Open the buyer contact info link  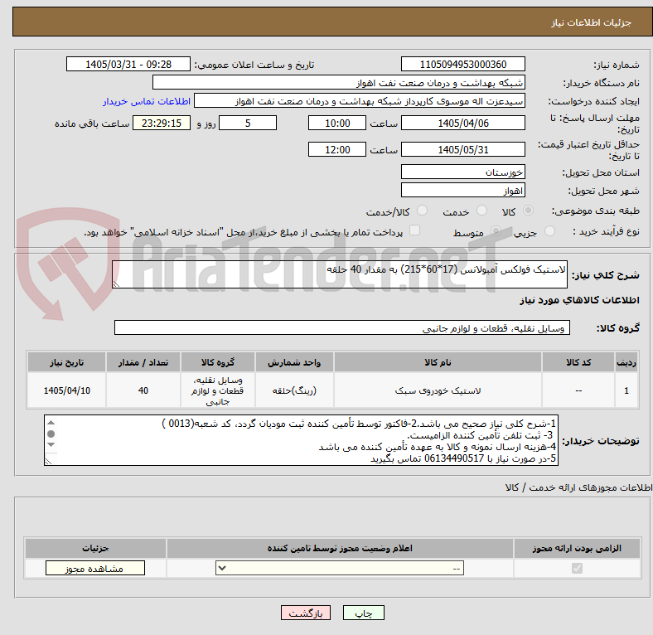147,101
